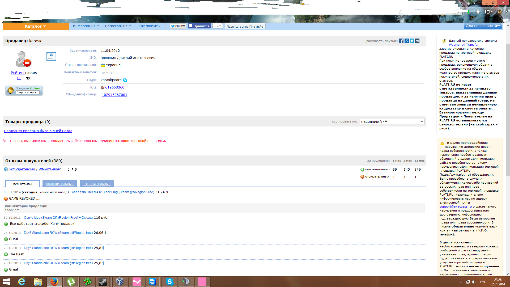Click the orange negative reviews minus icon
The width and height of the screenshot is (510, 287).
coord(362,177)
